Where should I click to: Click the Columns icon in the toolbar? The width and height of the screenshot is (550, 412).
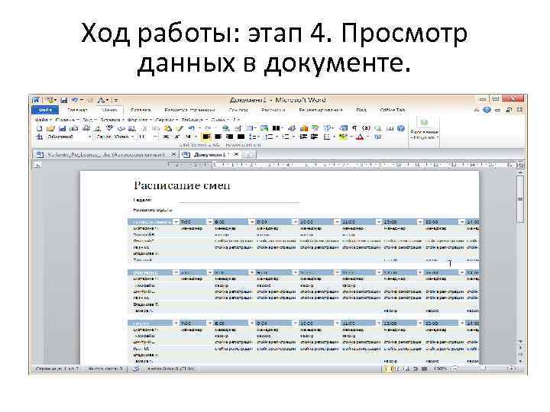(277, 129)
